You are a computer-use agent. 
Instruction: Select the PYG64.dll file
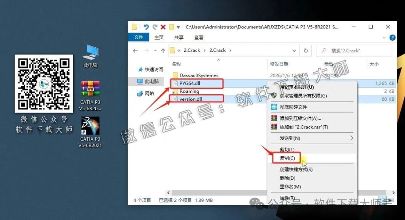(x=189, y=83)
